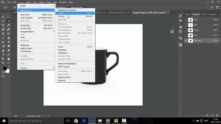Choose Curves from Adjustments submenu
Image resolution: width=221 pixels, height=124 pixels.
75,16
